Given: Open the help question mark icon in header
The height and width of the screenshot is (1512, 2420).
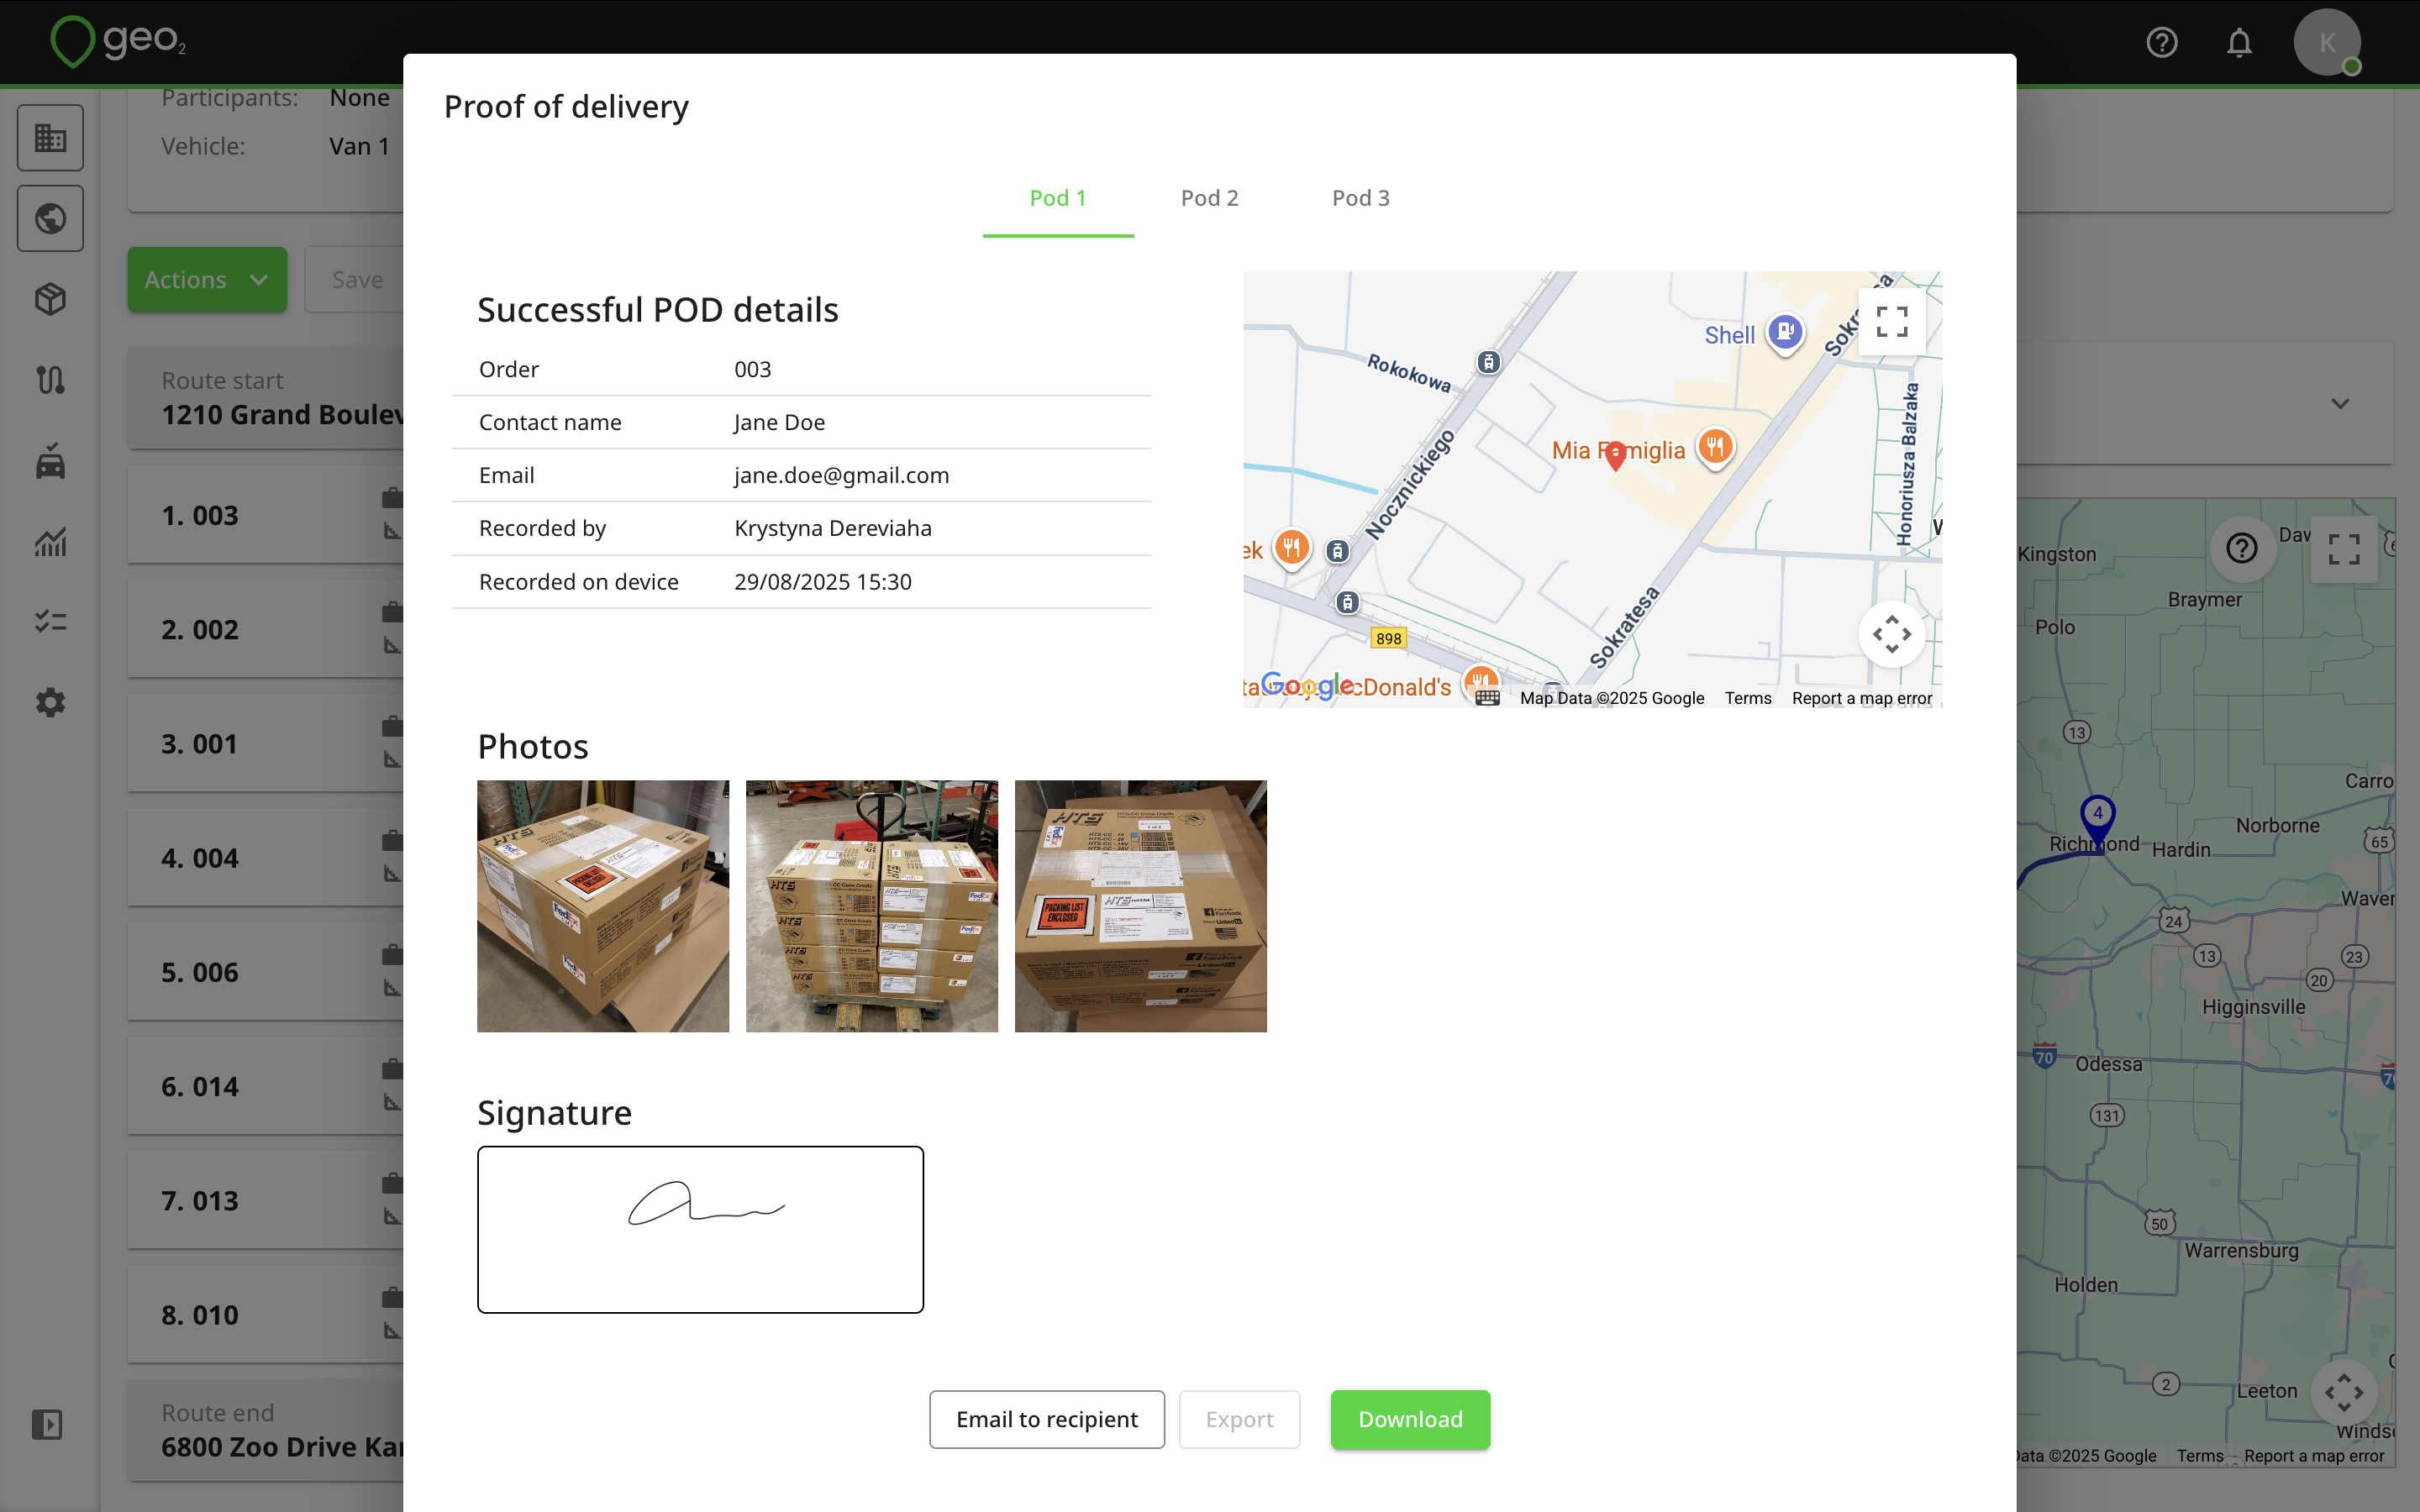Looking at the screenshot, I should [2162, 42].
